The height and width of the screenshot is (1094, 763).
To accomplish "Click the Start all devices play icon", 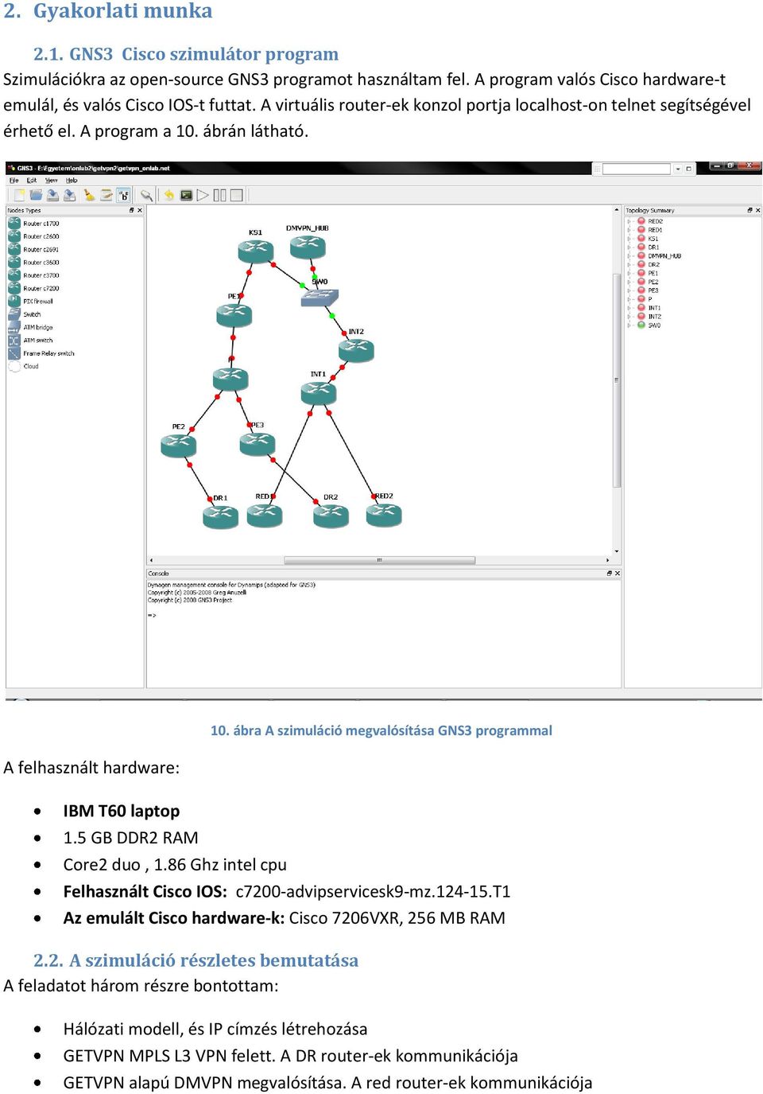I will tap(203, 195).
